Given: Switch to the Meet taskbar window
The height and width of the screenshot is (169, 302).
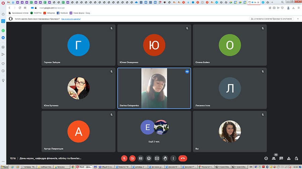Looking at the screenshot, I should tap(84, 167).
